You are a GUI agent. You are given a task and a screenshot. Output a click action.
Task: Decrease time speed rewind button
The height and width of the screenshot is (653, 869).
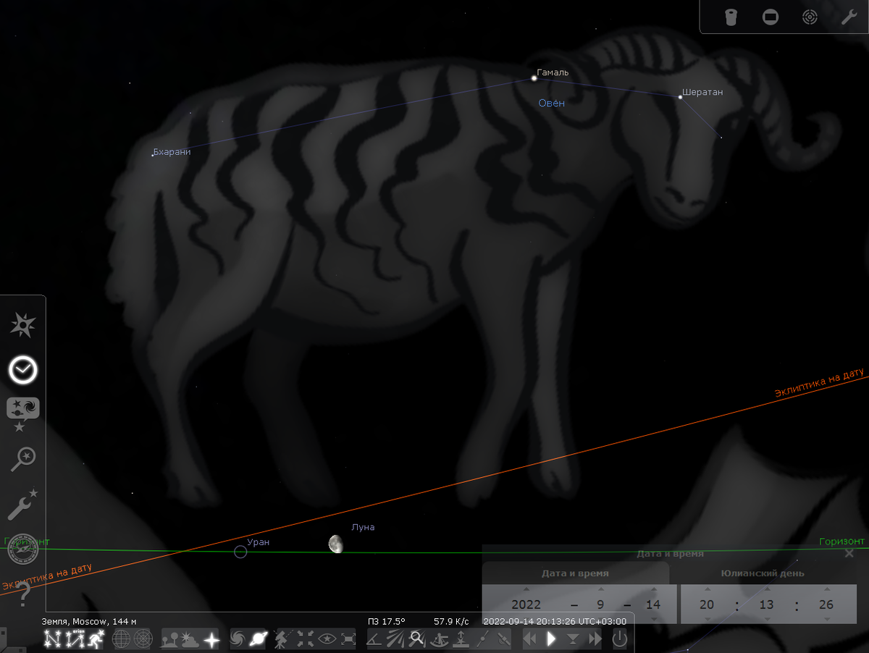click(x=530, y=639)
